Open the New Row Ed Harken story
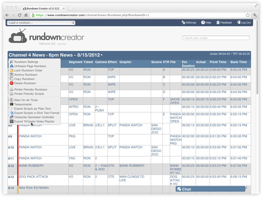 pos(34,188)
